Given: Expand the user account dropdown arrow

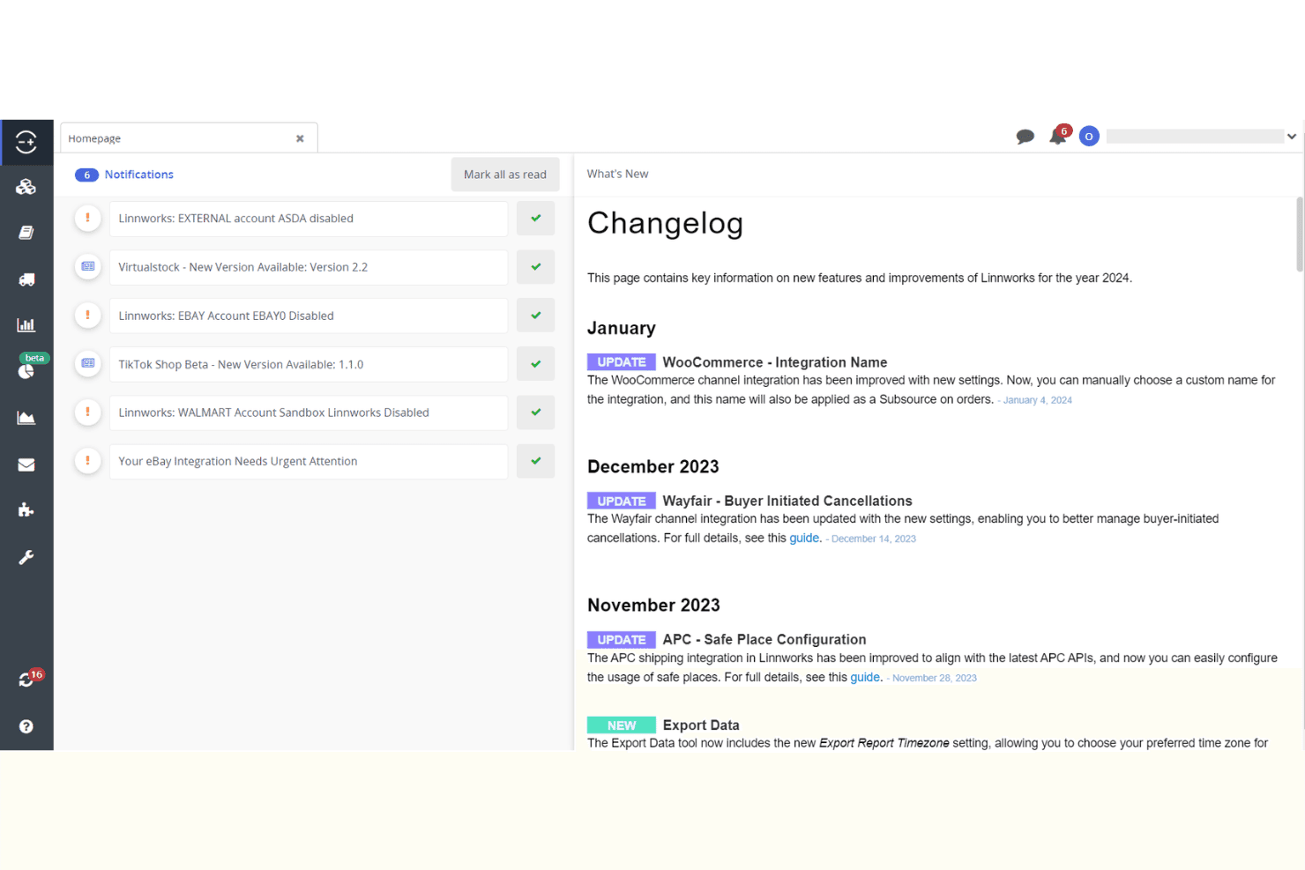Looking at the screenshot, I should point(1292,137).
